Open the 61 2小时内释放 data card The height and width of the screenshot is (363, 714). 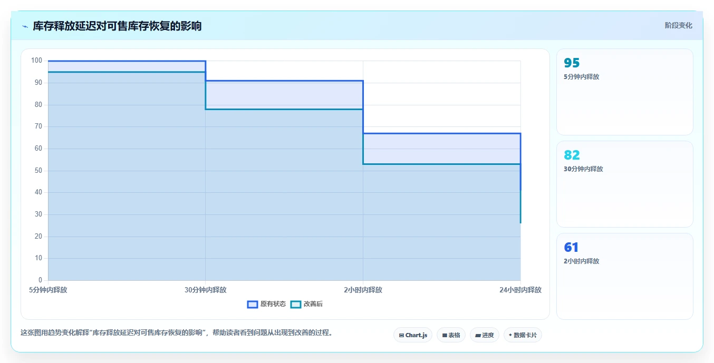[x=625, y=276]
